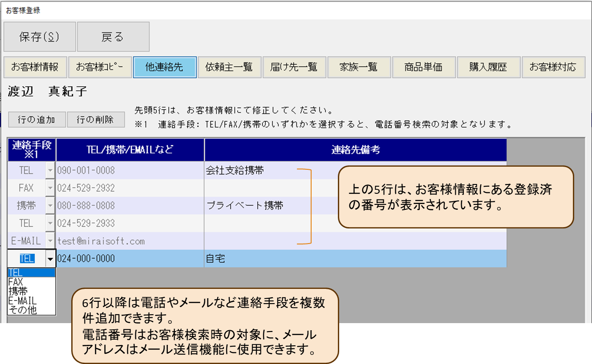Image resolution: width=592 pixels, height=364 pixels.
Task: Pick E-MAIL from the open dropdown list
Action: click(x=22, y=301)
